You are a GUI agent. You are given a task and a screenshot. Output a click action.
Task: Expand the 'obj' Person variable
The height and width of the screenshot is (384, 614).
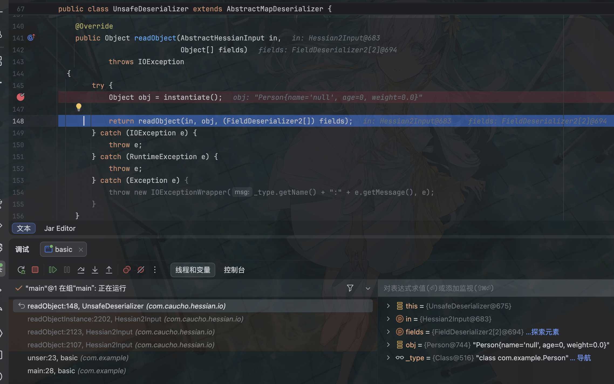coord(388,345)
